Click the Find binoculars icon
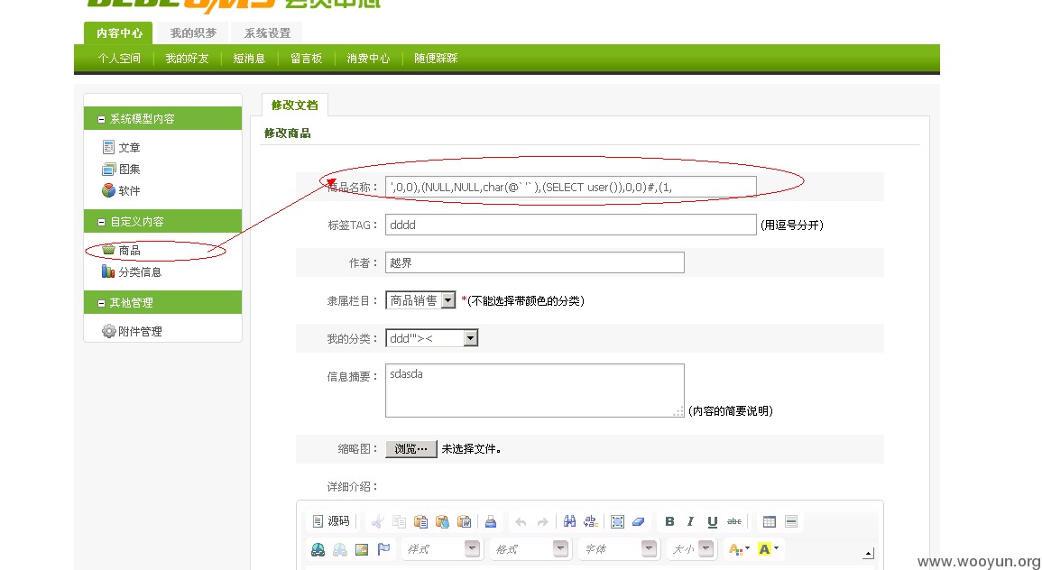 coord(569,521)
